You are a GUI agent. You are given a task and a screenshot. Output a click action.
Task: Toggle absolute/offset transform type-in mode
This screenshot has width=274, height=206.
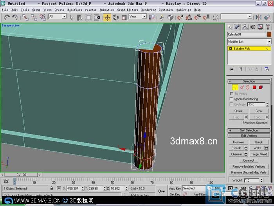(59, 188)
